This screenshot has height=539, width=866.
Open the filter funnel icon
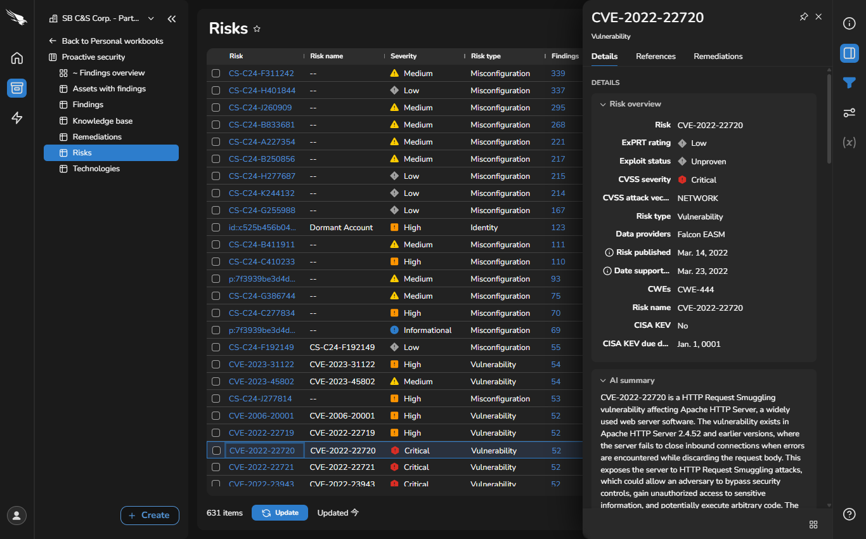click(850, 82)
